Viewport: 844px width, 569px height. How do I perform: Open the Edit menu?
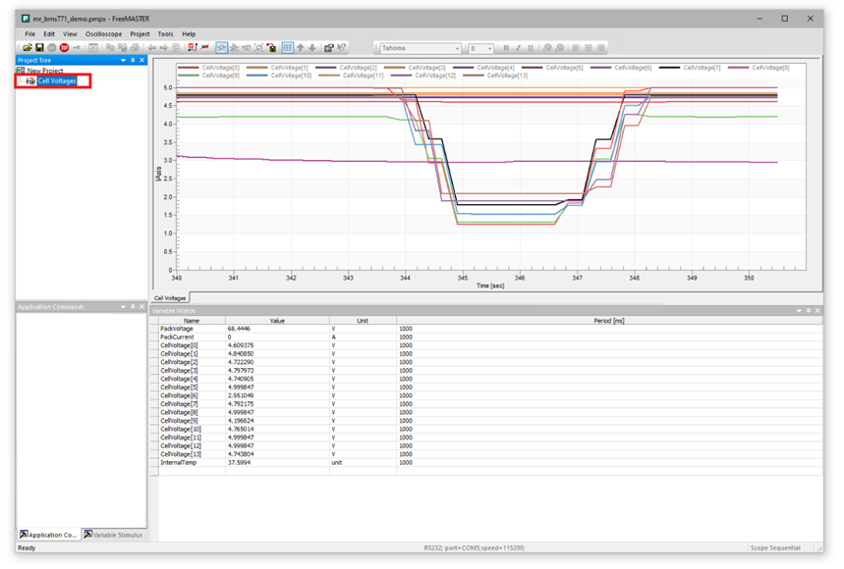click(49, 34)
